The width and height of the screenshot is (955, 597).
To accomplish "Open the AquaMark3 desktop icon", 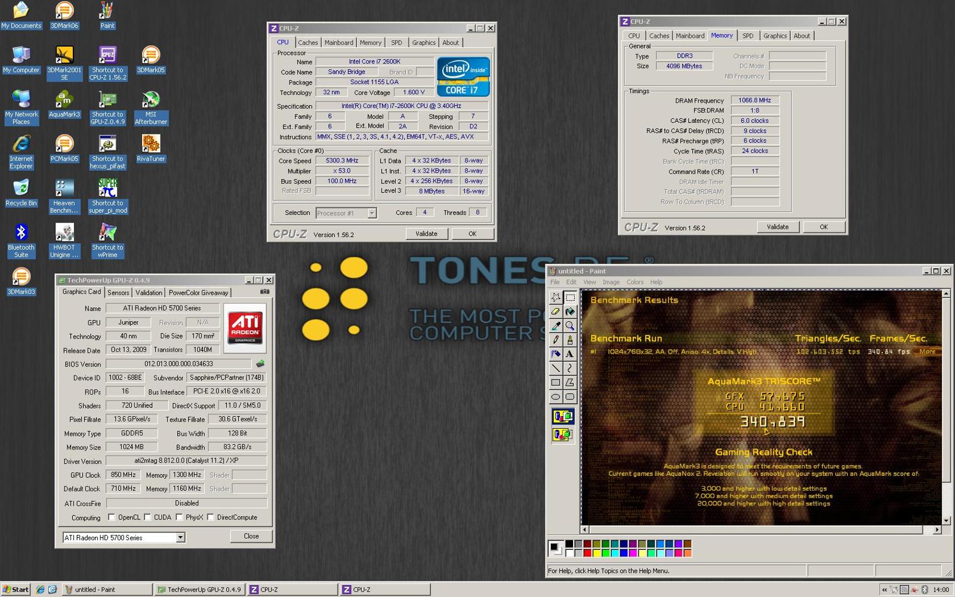I will [x=64, y=104].
